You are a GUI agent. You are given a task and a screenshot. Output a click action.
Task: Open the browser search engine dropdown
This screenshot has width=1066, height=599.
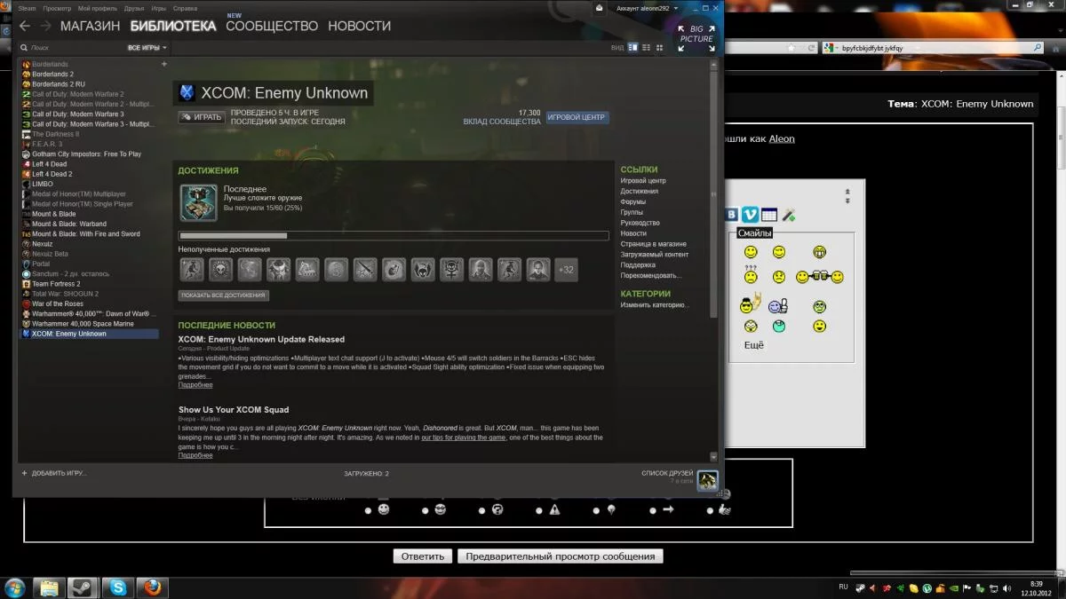[x=830, y=47]
